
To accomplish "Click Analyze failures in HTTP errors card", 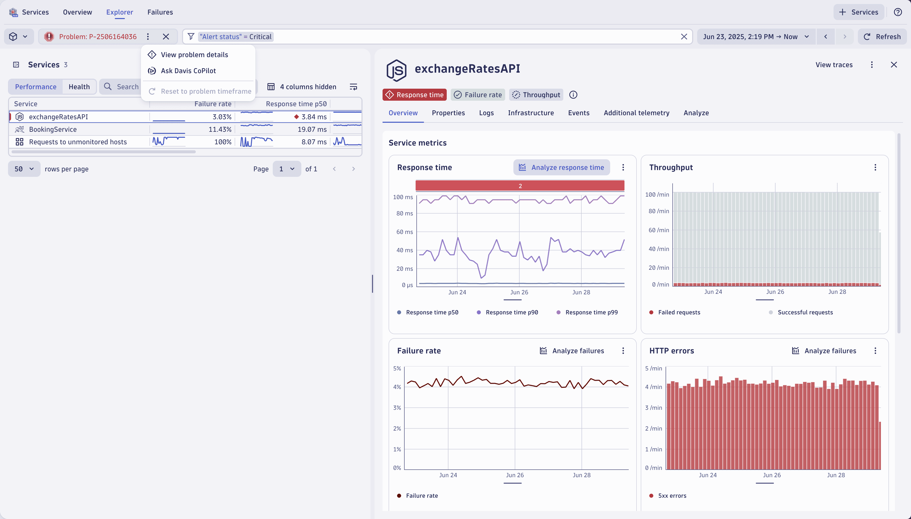I will pos(824,350).
